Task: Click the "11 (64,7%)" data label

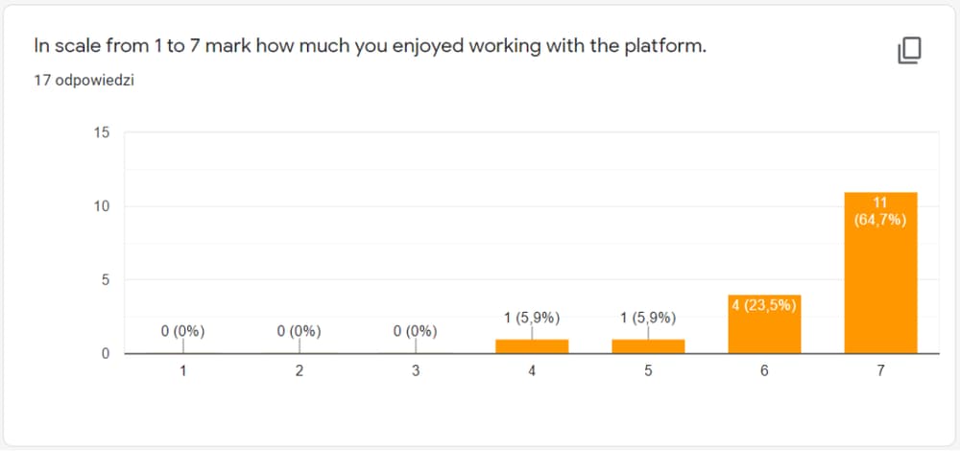Action: click(x=880, y=210)
